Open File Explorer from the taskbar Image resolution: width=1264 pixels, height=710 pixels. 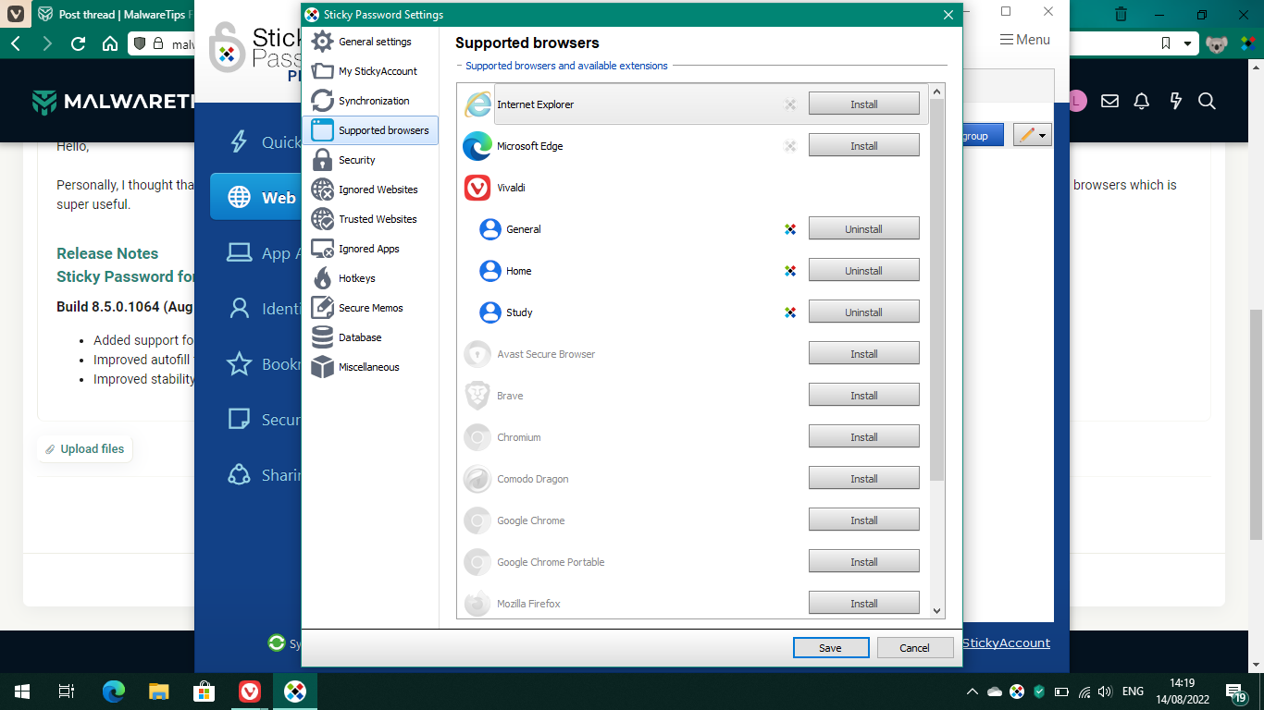(159, 691)
